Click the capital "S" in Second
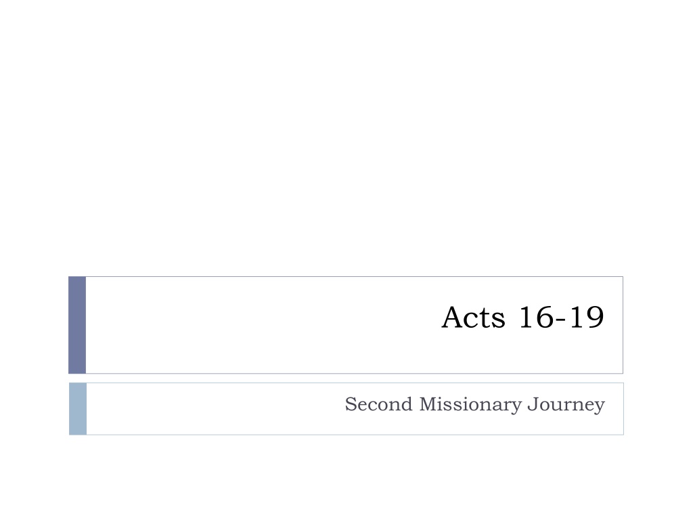 pyautogui.click(x=351, y=404)
